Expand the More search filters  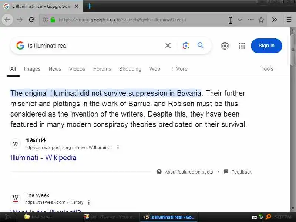click(179, 69)
